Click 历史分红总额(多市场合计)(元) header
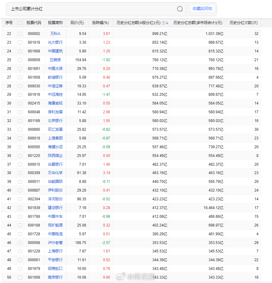 tap(198, 23)
